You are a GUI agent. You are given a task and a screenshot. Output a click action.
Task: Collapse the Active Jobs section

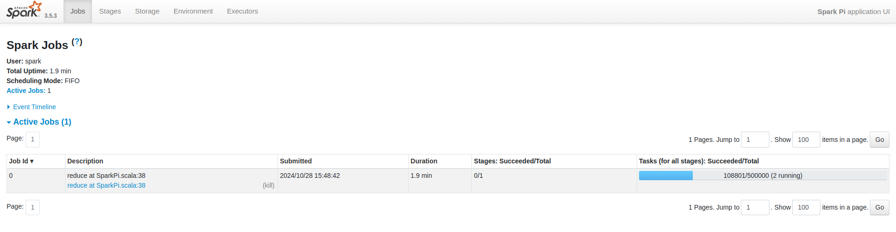tap(42, 122)
